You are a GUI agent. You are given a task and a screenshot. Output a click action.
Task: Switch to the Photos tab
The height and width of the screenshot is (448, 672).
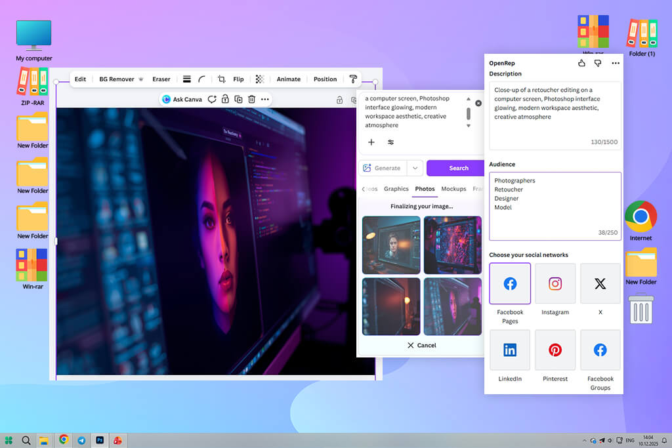(x=425, y=189)
